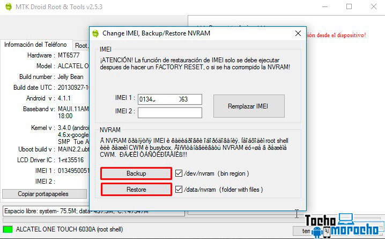385x239 pixels.
Task: Click the green device status indicator
Action: point(8,229)
